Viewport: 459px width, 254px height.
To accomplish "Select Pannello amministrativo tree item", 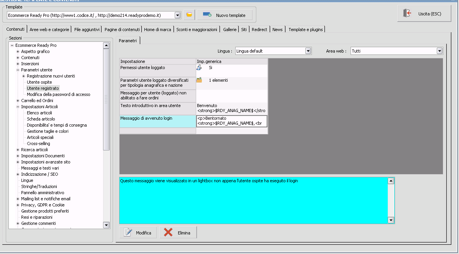I will click(x=43, y=193).
